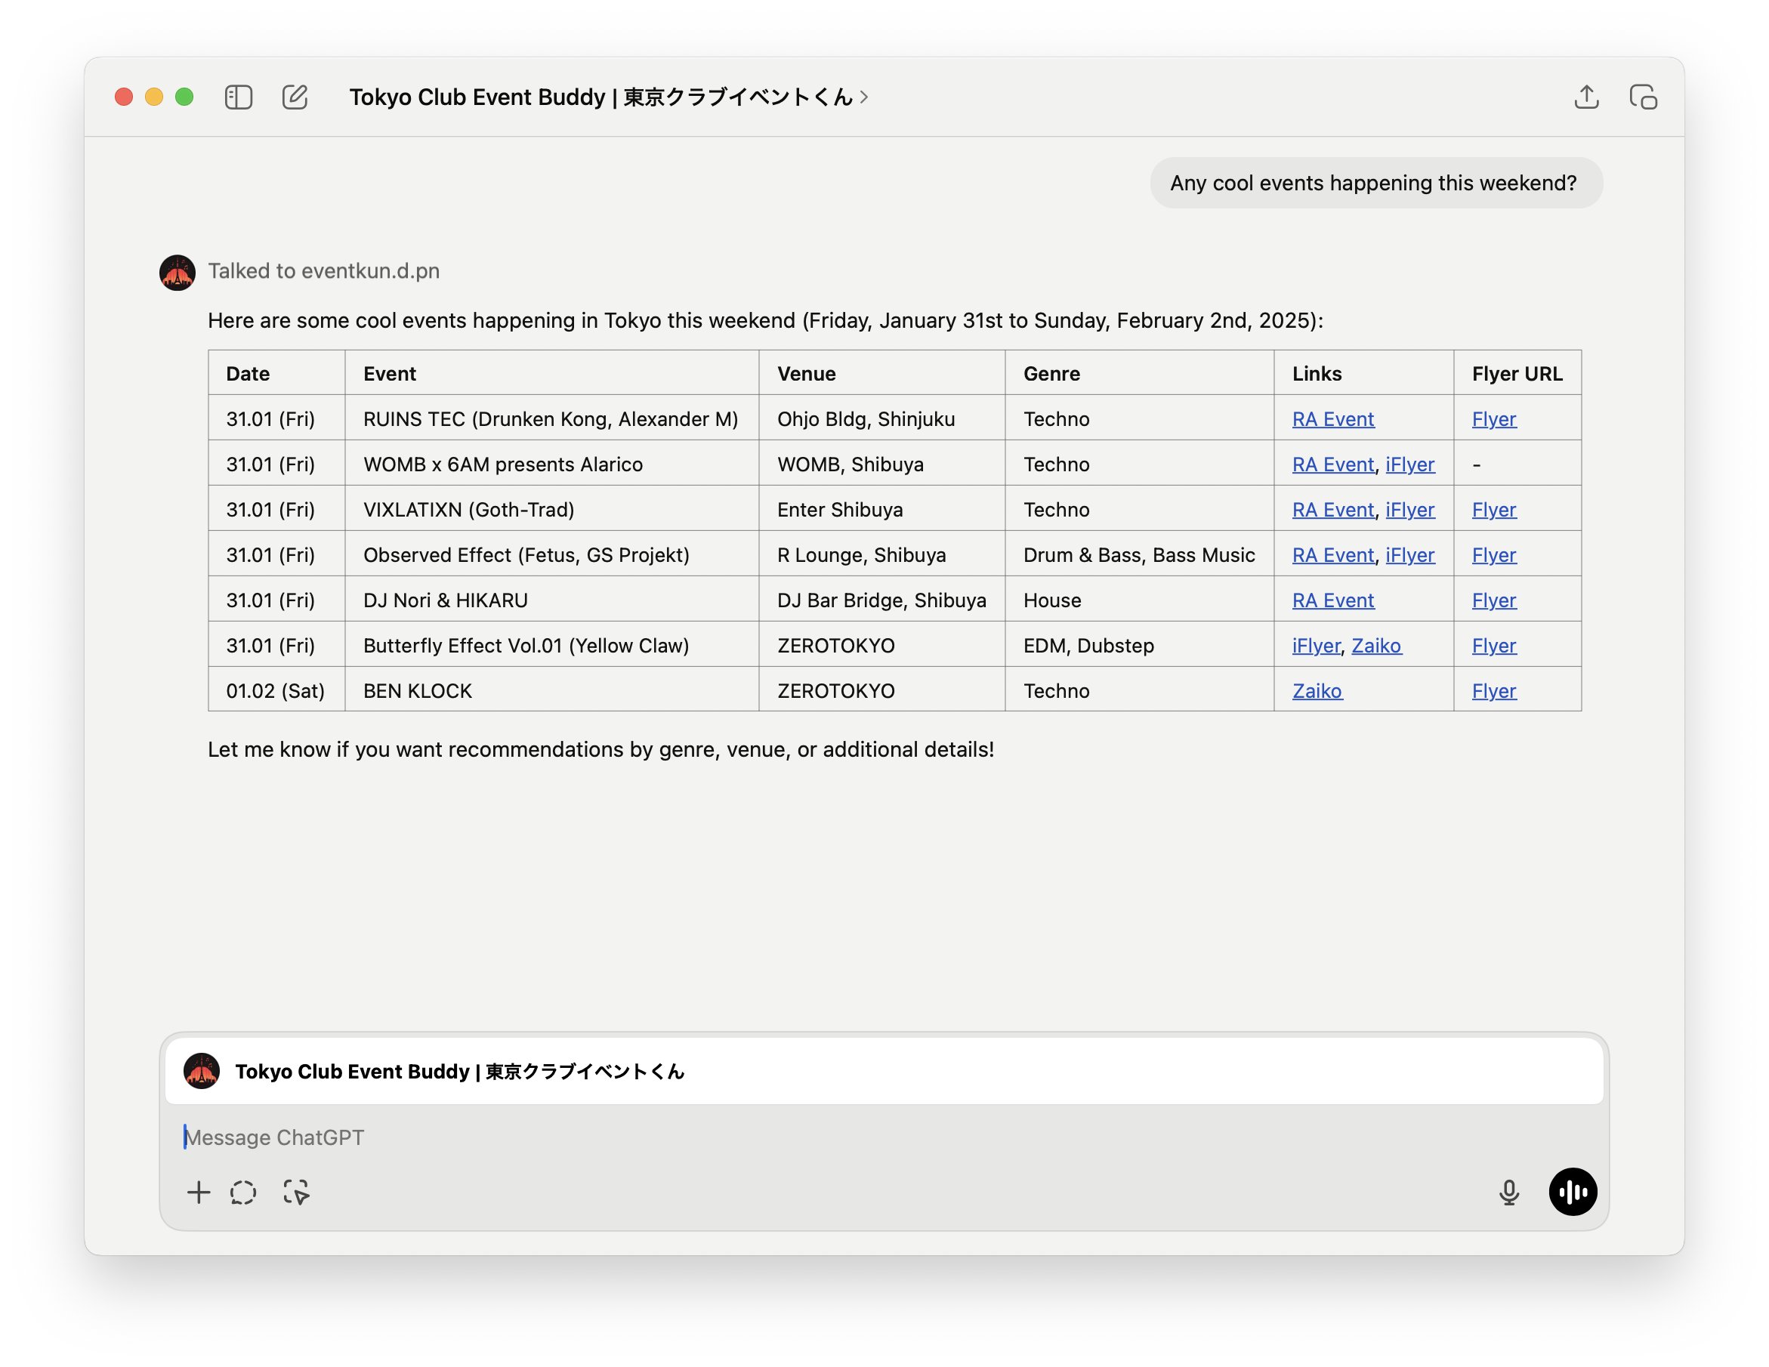Open RA Event link for VIXLATIXN
The width and height of the screenshot is (1769, 1367).
[1332, 509]
